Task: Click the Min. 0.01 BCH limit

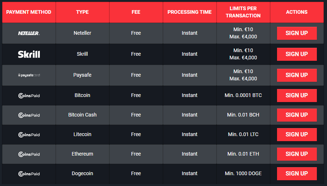Action: click(x=243, y=115)
